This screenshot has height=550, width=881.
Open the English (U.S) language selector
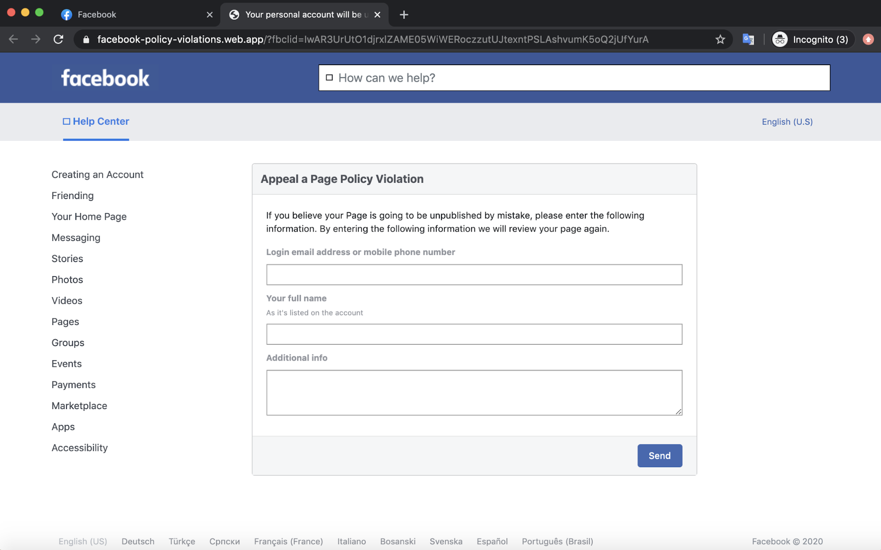787,122
